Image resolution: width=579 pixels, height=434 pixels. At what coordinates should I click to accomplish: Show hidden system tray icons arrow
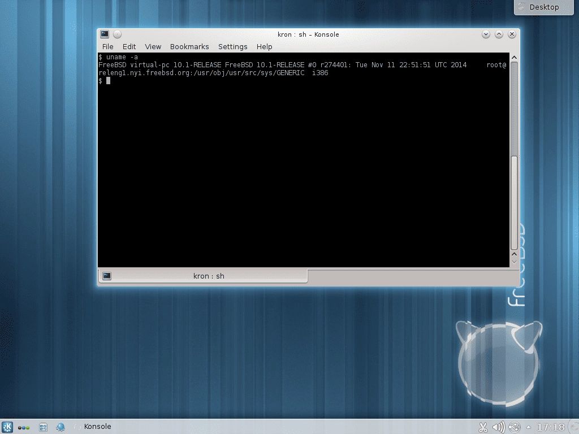(x=529, y=427)
